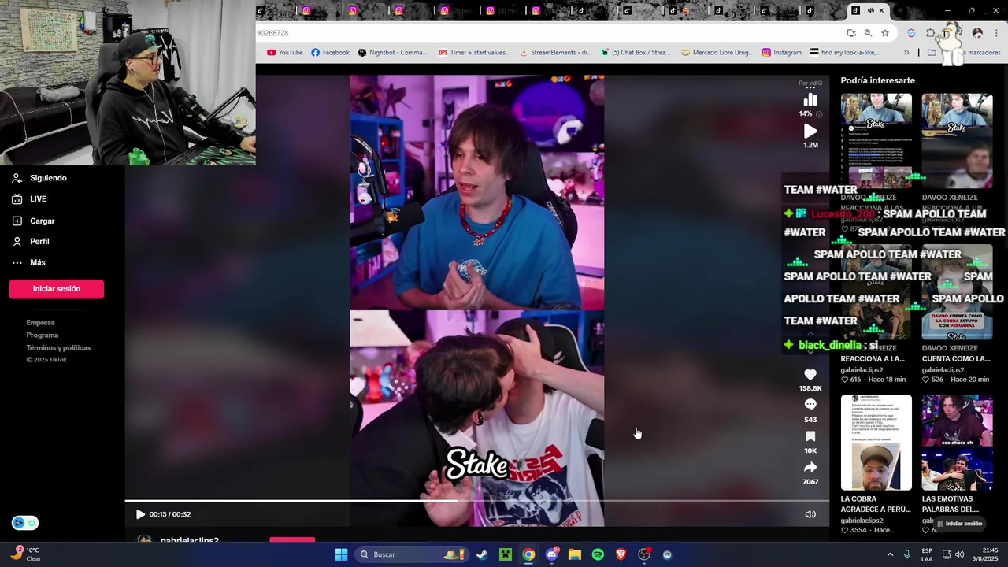
Task: Open find my look-a-like bookmark
Action: [845, 53]
